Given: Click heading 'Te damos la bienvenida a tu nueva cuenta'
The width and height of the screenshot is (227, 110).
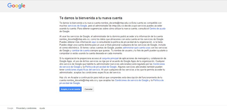Looking at the screenshot, I should click(91, 18).
